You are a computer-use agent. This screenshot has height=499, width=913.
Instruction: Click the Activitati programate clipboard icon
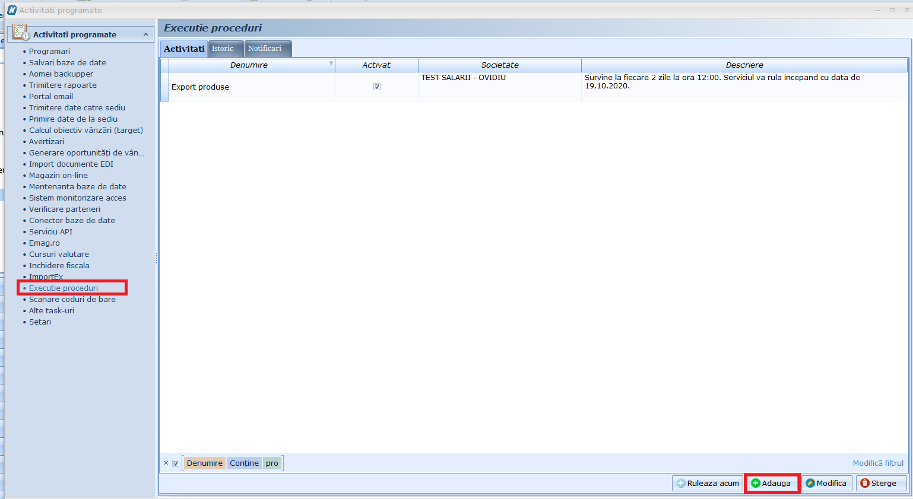click(21, 32)
